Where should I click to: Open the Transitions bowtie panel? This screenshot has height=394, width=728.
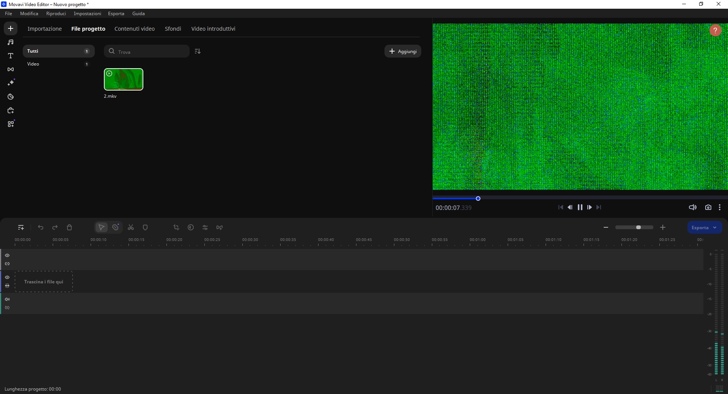(x=11, y=69)
